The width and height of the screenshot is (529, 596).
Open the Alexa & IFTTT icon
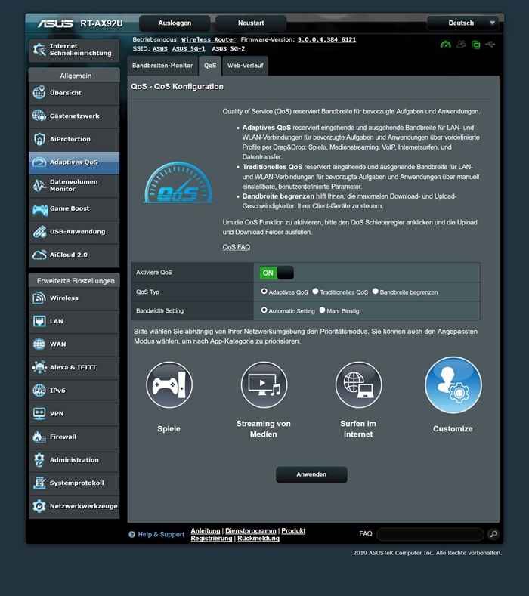click(x=39, y=367)
